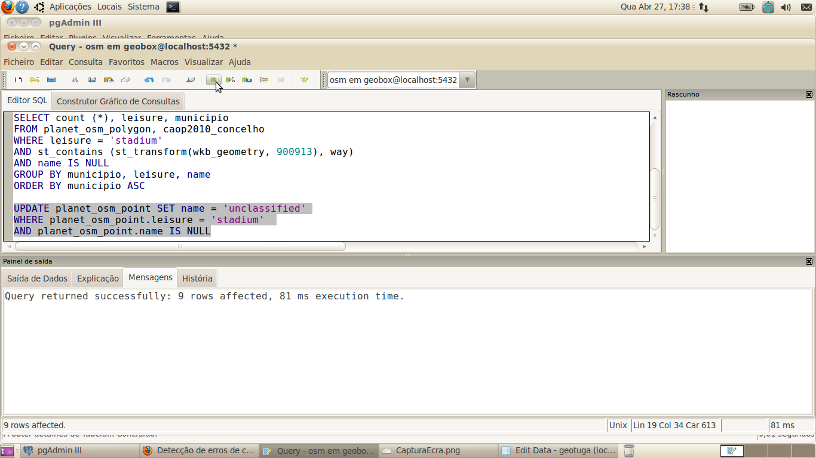
Task: Open the Favoritos menu
Action: coord(127,62)
